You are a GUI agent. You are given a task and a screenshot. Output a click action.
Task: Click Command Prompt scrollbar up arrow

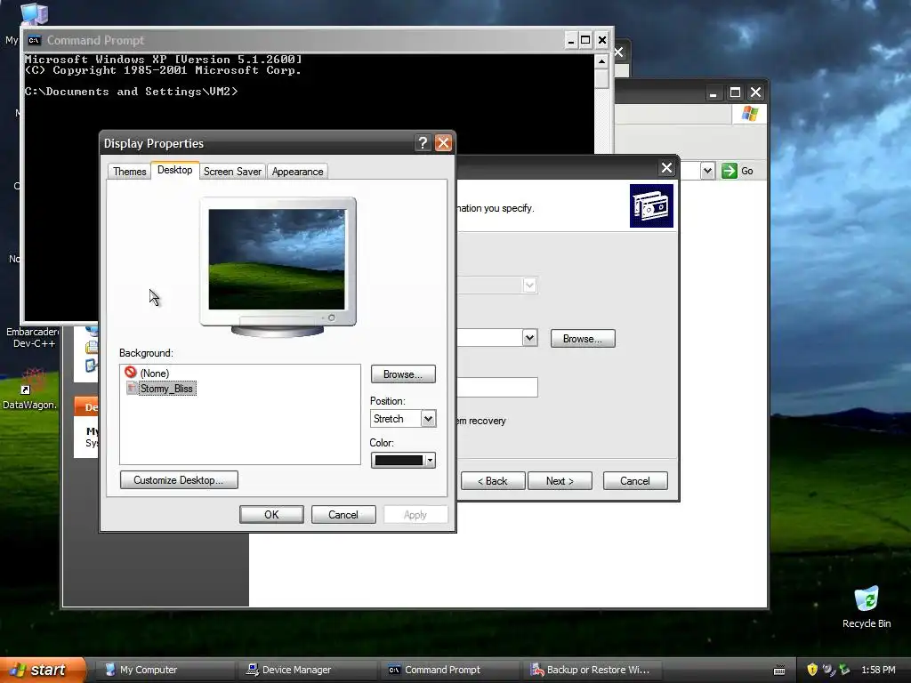(602, 61)
